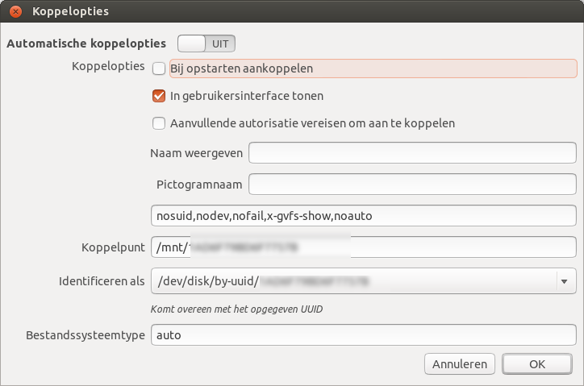
Task: Click the Bij opstarten aankoppelen label text
Action: (x=241, y=68)
